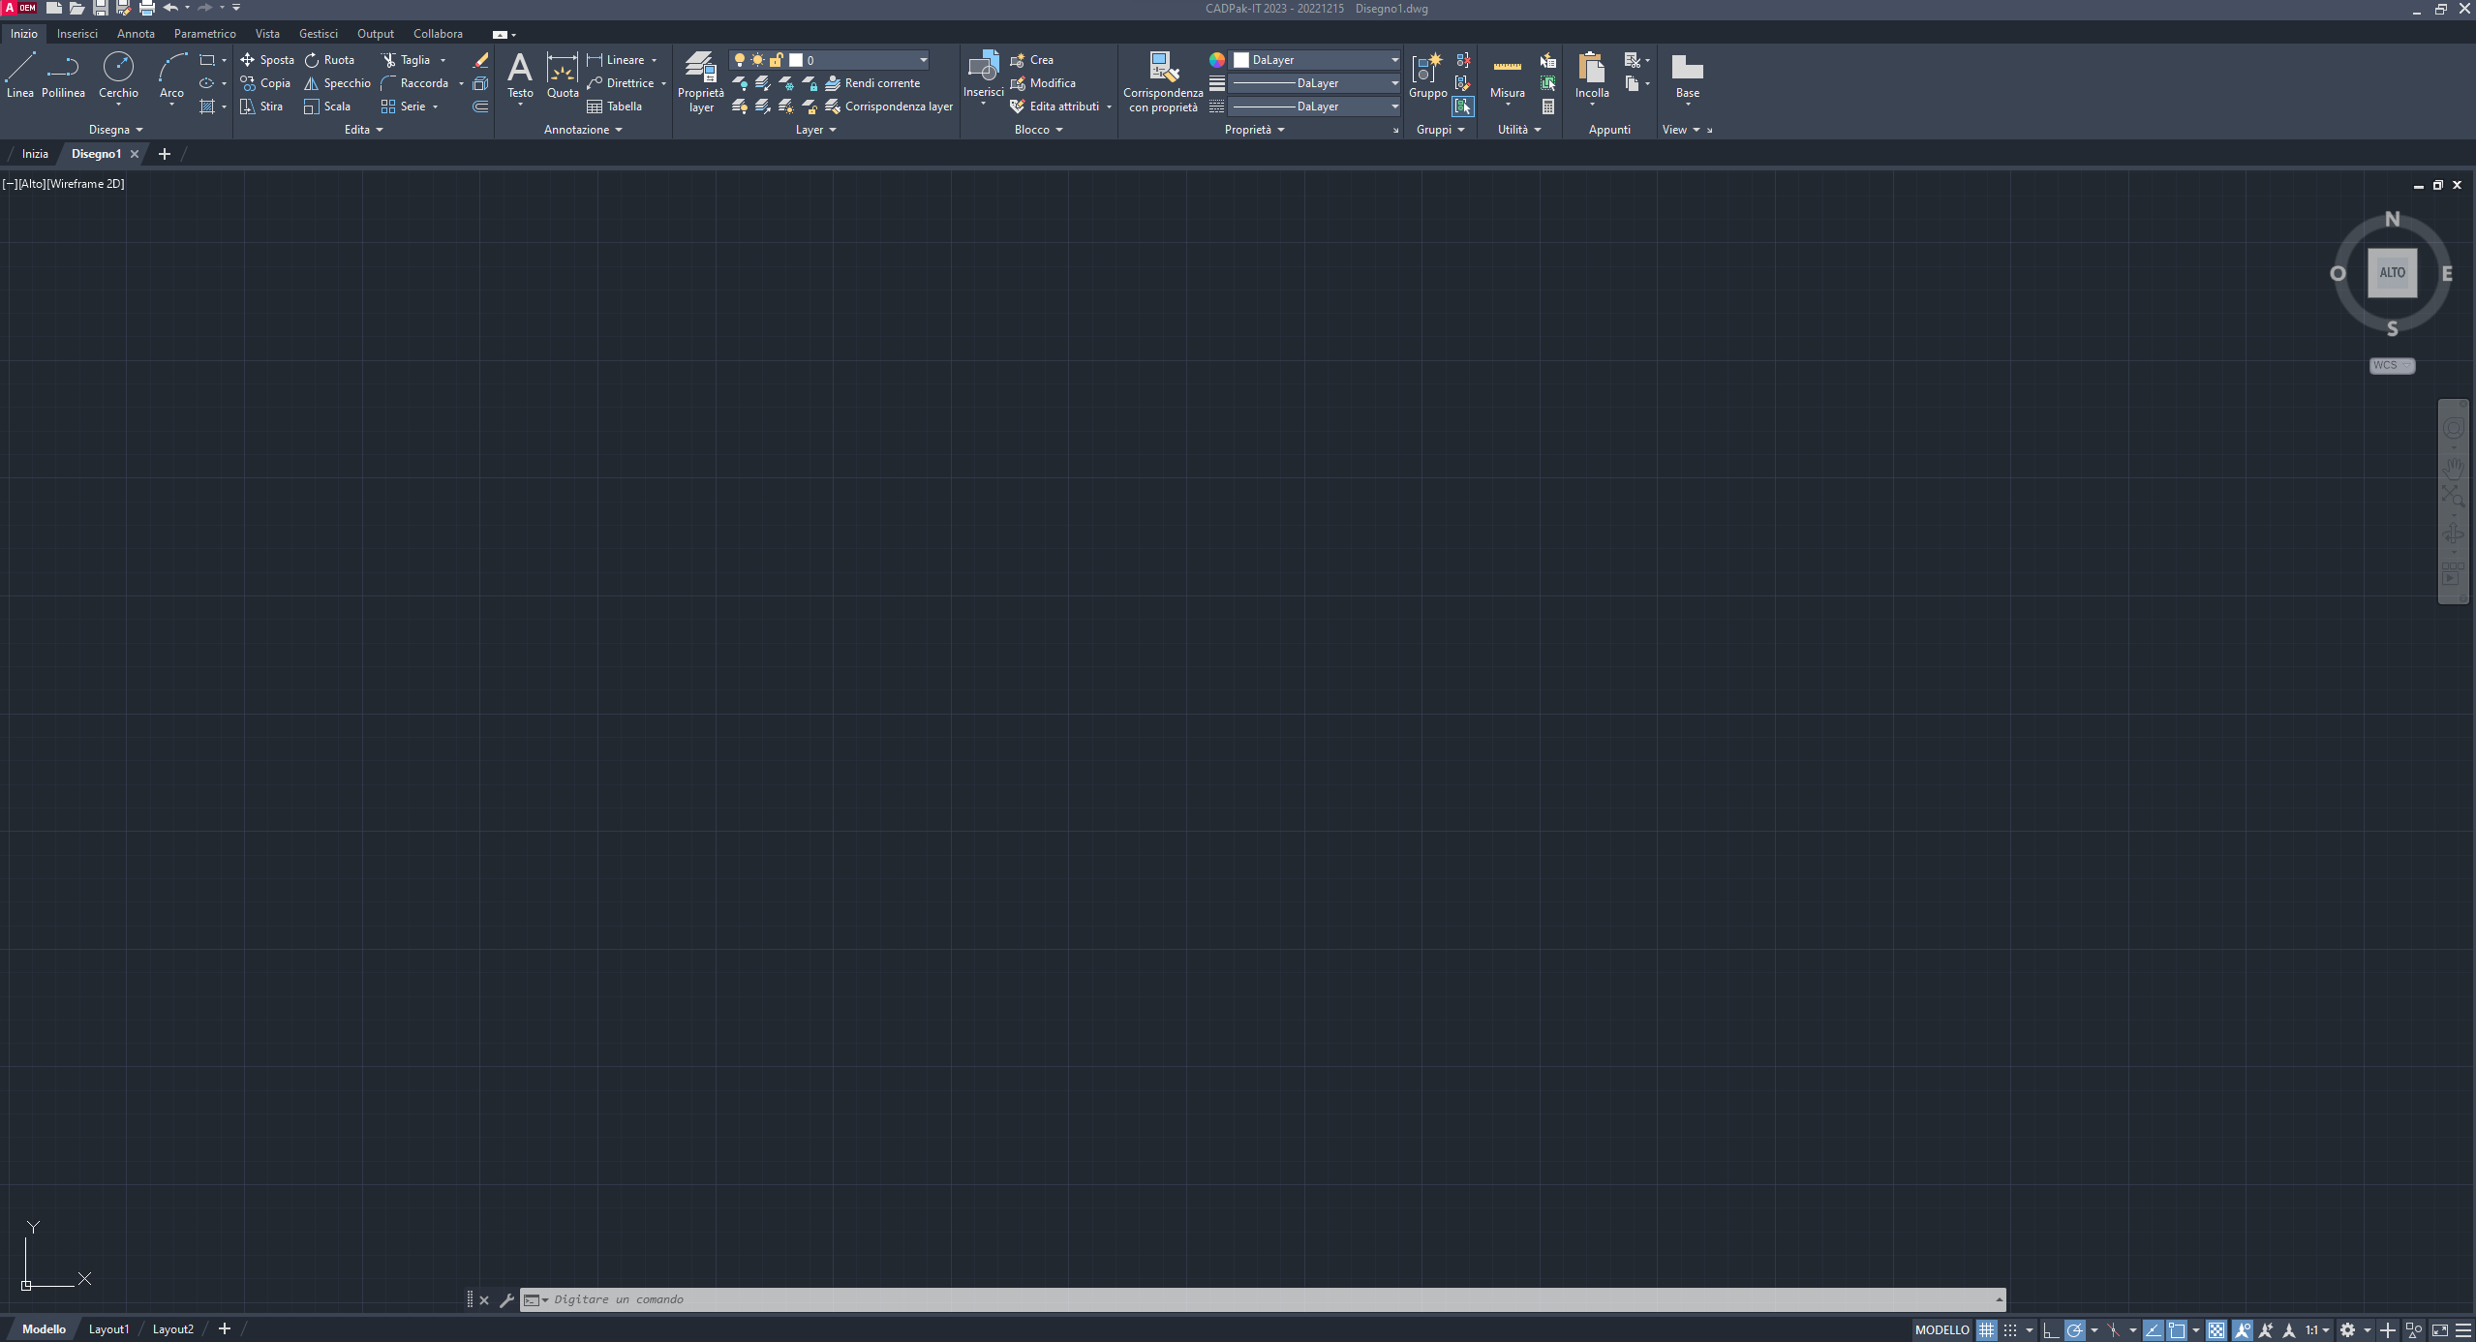Viewport: 2476px width, 1342px height.
Task: Toggle object snap square icon in status bar
Action: 2176,1329
